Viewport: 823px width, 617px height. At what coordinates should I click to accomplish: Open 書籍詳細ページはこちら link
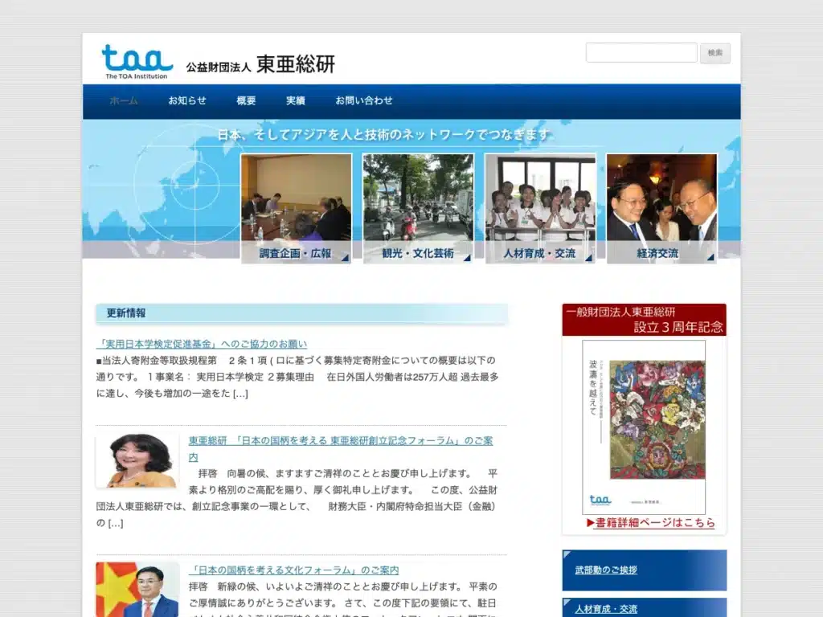click(x=651, y=522)
